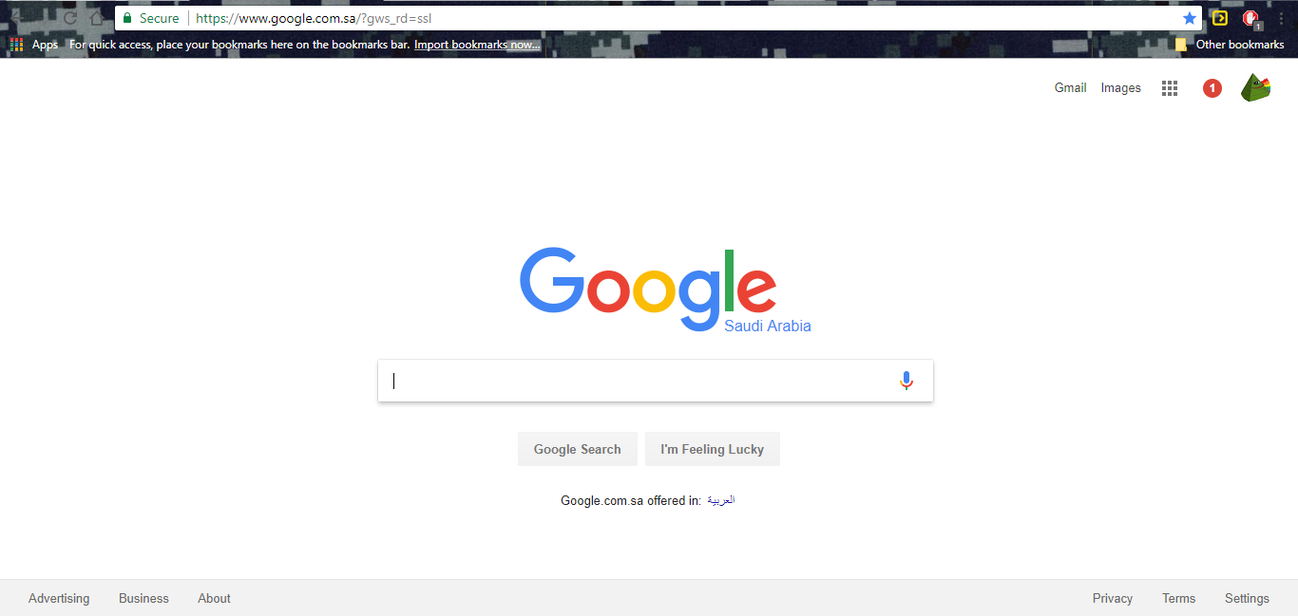
Task: Click the green Secure padlock indicator
Action: [151, 18]
